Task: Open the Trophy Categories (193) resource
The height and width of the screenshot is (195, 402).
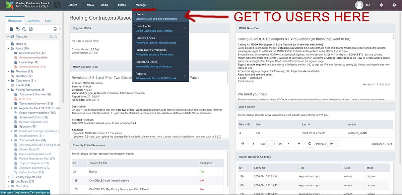Action: [34, 163]
